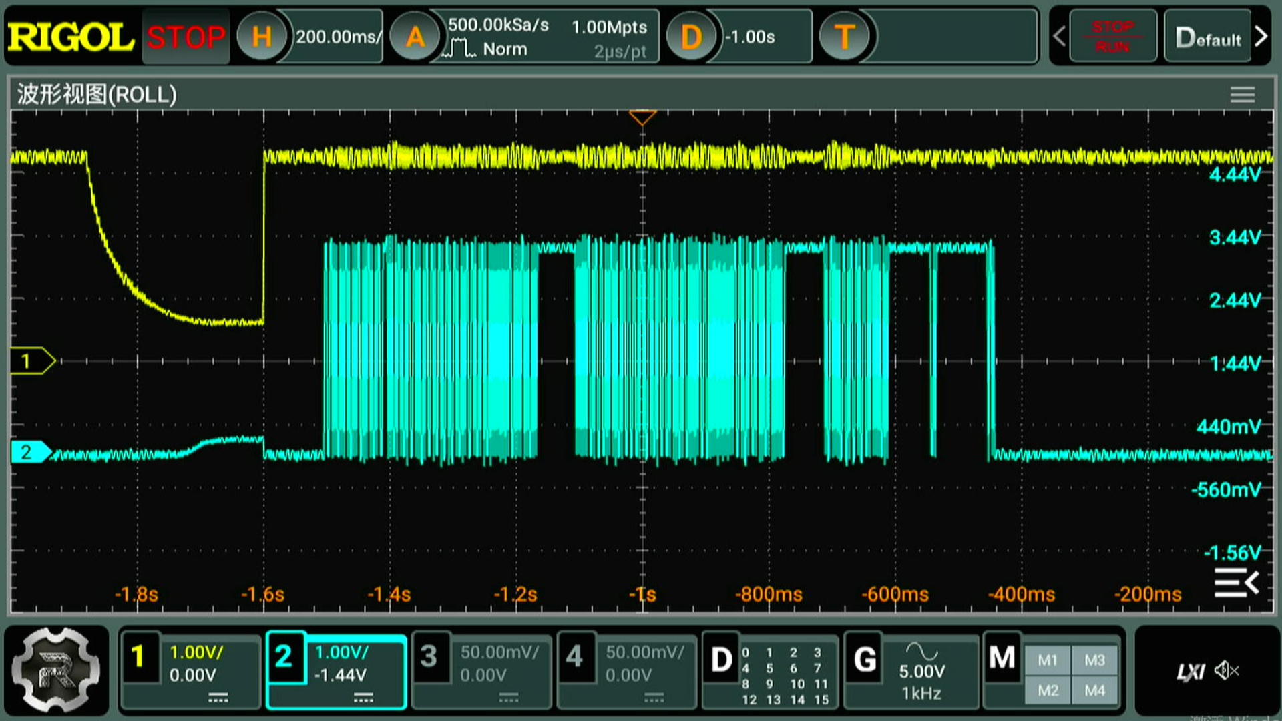This screenshot has height=721, width=1282.
Task: Click the 5.00V generator amplitude value
Action: click(921, 672)
